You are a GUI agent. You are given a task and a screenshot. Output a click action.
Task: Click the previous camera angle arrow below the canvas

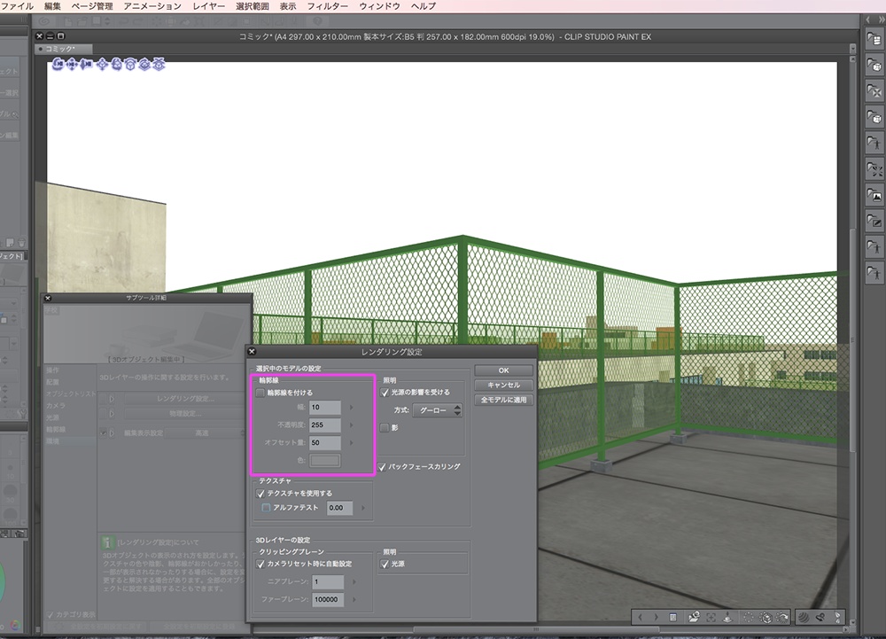click(641, 618)
